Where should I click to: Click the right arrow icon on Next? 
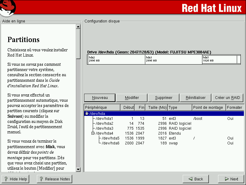[x=227, y=179]
